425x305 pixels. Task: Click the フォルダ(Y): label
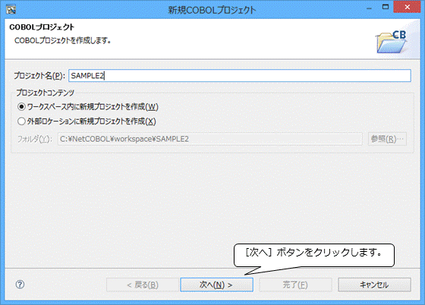tap(34, 139)
